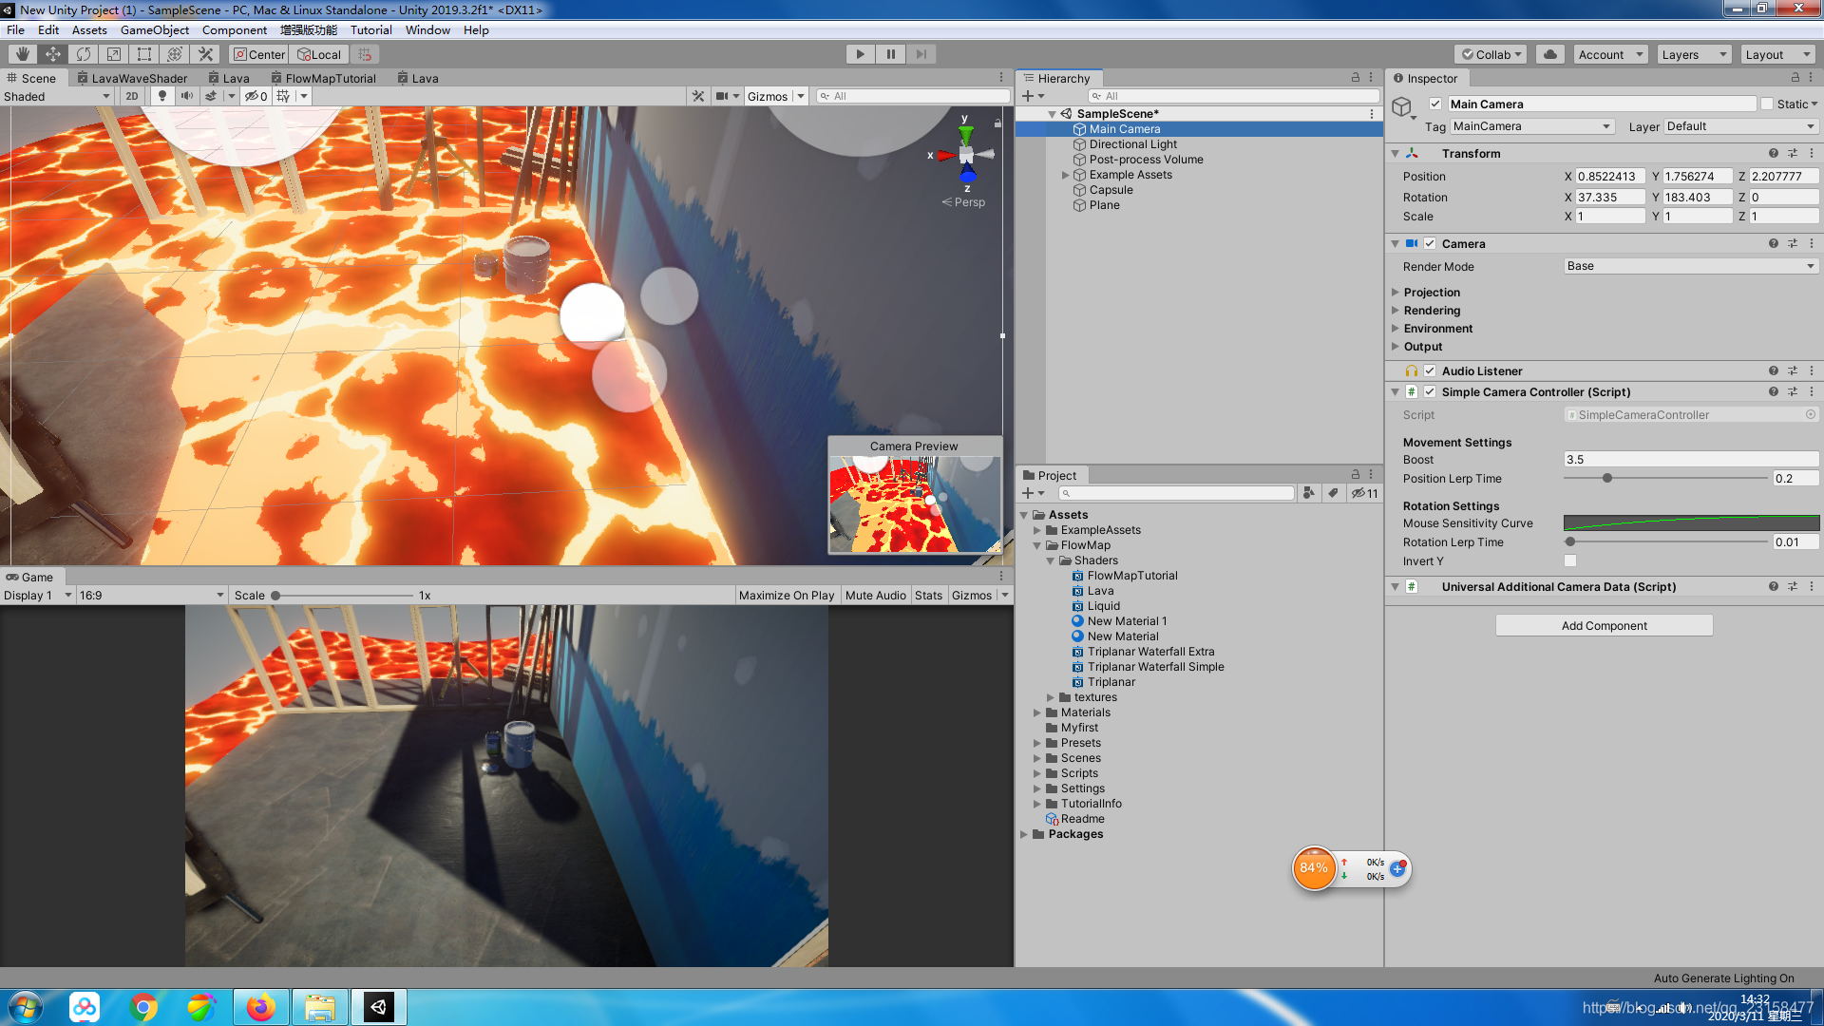Toggle the Static checkbox
Image resolution: width=1824 pixels, height=1026 pixels.
[x=1767, y=104]
